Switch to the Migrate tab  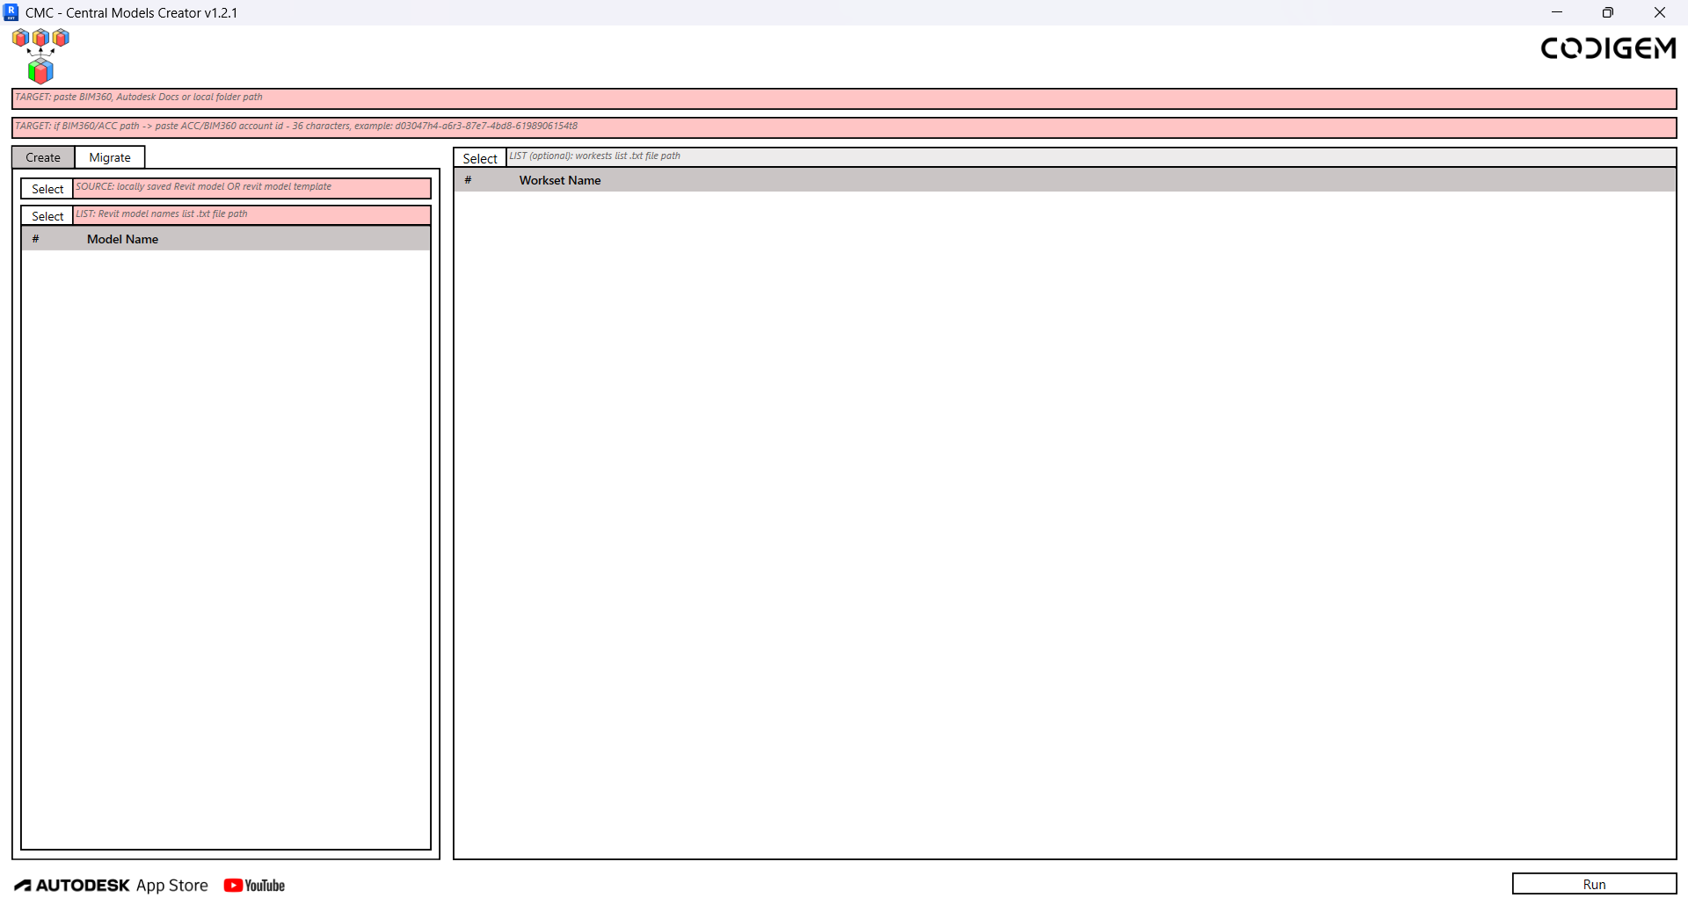point(110,157)
